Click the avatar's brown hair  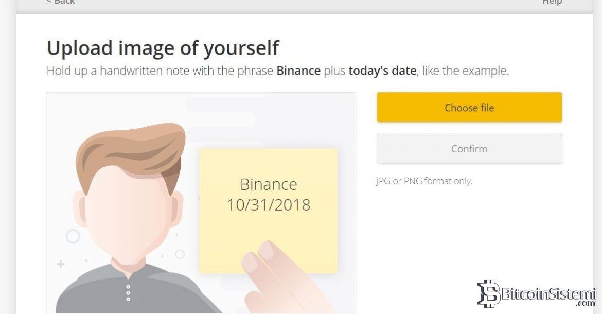(x=129, y=149)
